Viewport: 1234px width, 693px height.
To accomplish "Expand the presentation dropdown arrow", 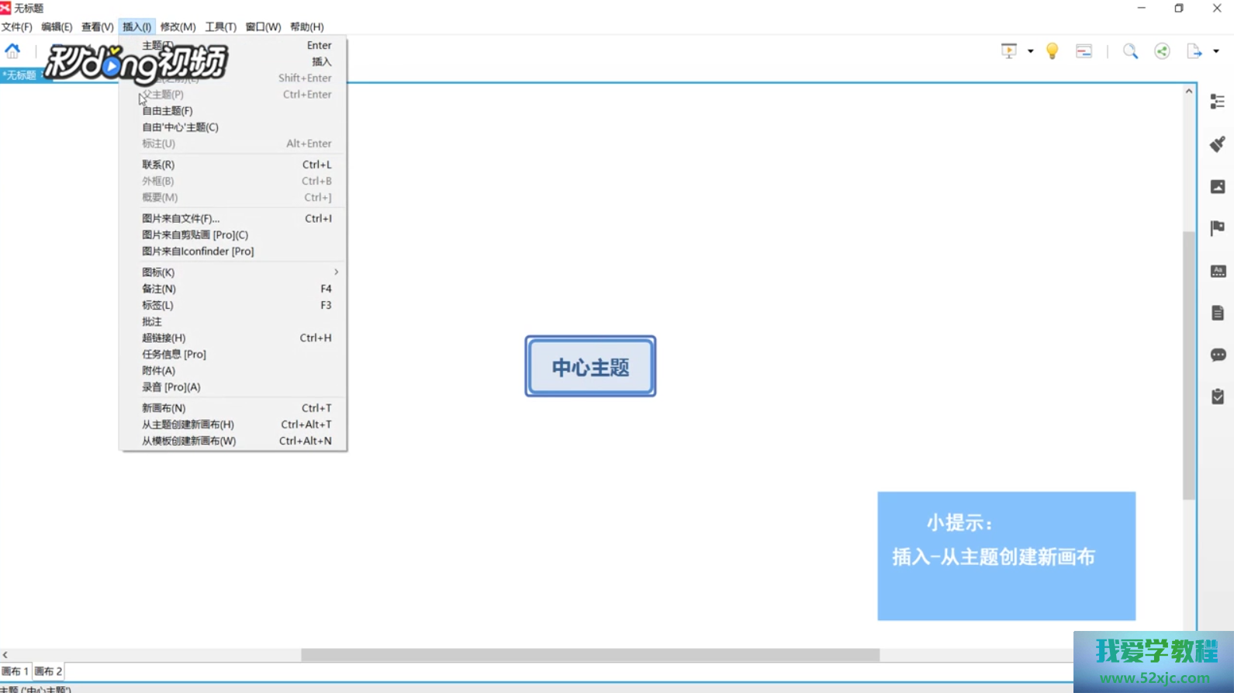I will tap(1030, 51).
